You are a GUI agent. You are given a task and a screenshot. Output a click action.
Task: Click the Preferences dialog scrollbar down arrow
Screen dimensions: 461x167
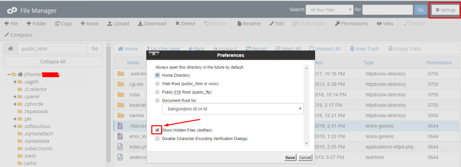tap(307, 144)
